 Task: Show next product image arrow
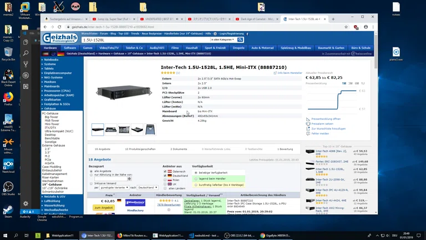(150, 93)
